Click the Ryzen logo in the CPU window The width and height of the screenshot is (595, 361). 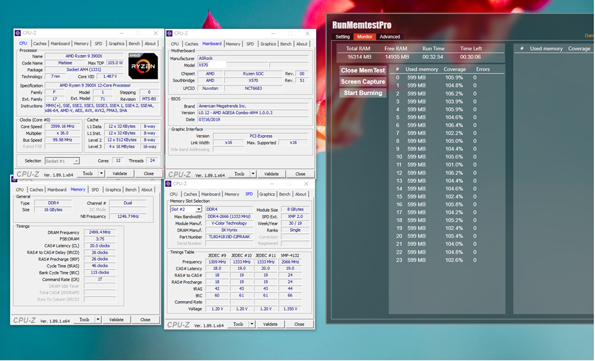coord(143,66)
